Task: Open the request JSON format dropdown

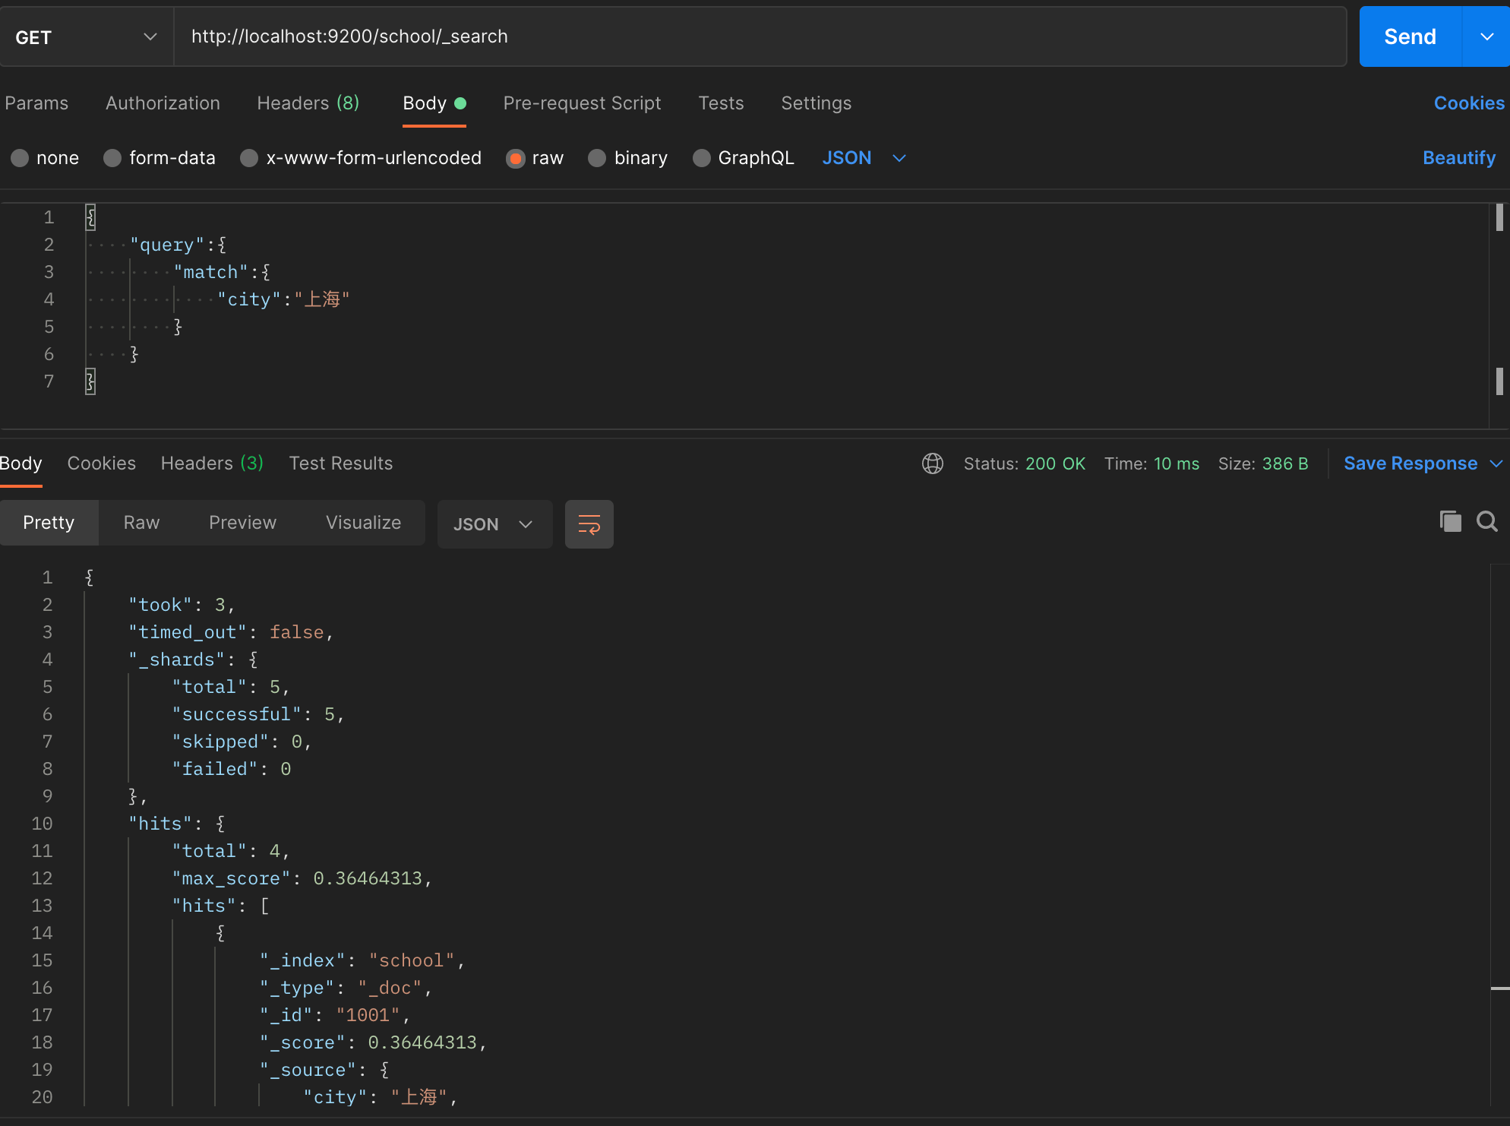Action: pyautogui.click(x=864, y=158)
